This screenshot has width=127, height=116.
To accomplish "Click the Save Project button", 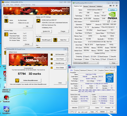I will (x=60, y=59).
